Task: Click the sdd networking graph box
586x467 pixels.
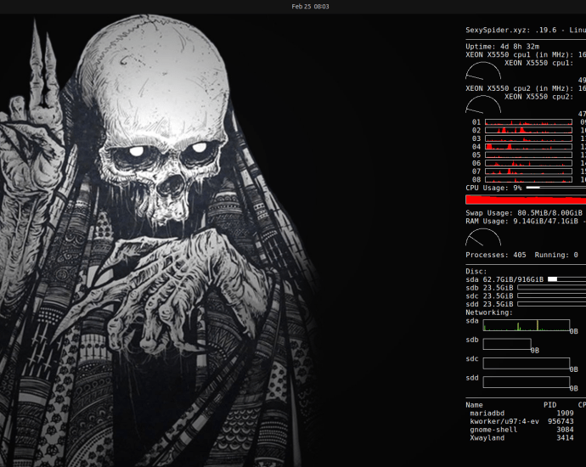Action: tap(526, 381)
